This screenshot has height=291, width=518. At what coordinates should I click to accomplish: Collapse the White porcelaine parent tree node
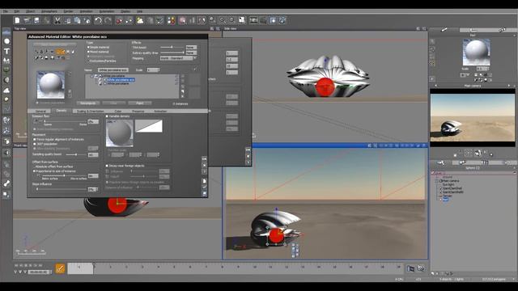click(92, 76)
